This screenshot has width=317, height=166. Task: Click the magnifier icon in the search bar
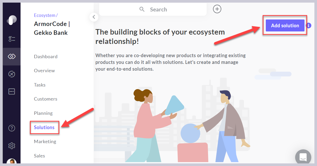(x=142, y=9)
